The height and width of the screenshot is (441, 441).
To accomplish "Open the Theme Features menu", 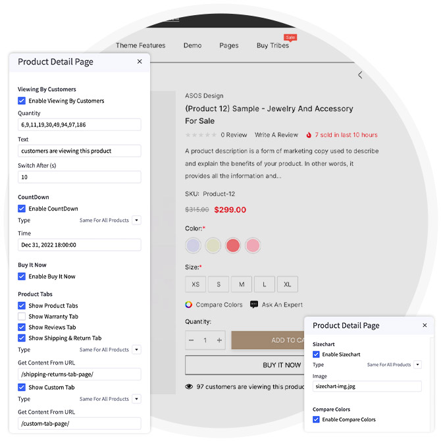I will coord(140,45).
